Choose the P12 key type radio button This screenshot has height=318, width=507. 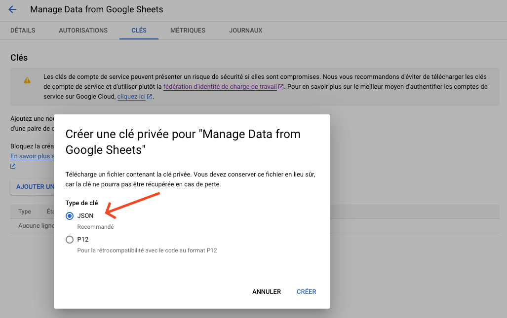point(70,240)
